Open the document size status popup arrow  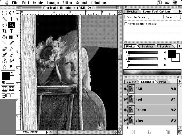[x=47, y=132]
